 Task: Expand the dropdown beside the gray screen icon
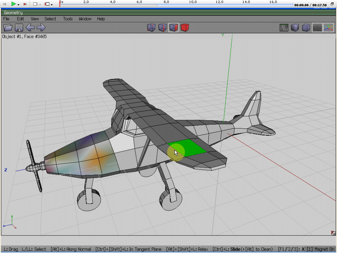(x=40, y=4)
